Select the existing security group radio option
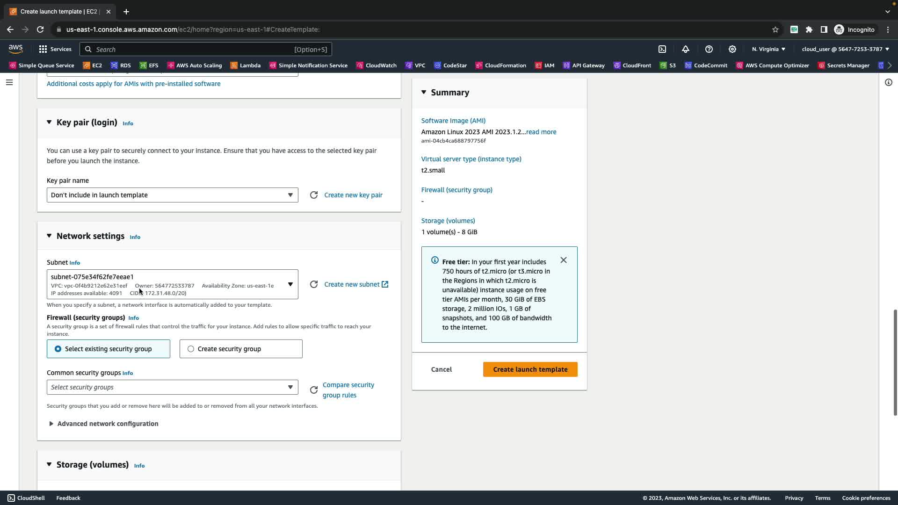This screenshot has height=505, width=898. pyautogui.click(x=58, y=349)
